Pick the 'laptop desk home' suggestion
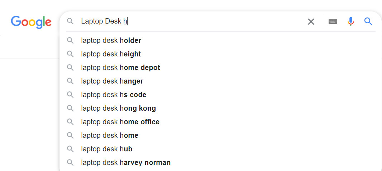 (110, 136)
